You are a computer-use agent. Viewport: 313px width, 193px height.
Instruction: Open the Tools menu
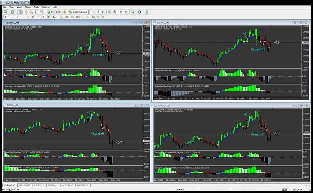coord(36,7)
